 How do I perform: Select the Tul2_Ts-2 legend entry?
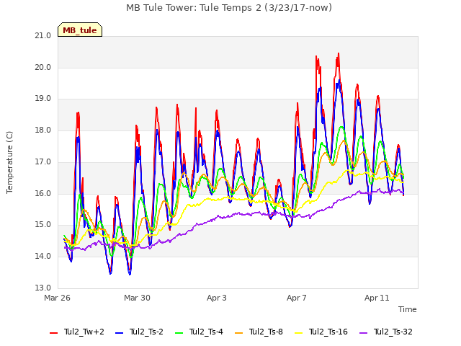(x=139, y=332)
